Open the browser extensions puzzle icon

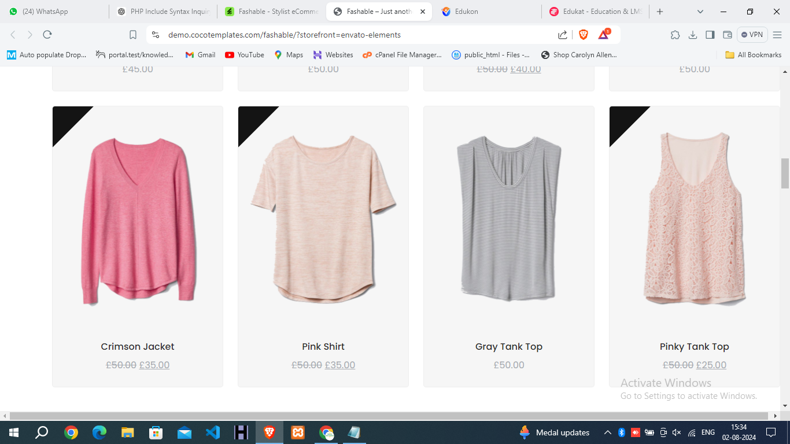point(675,35)
